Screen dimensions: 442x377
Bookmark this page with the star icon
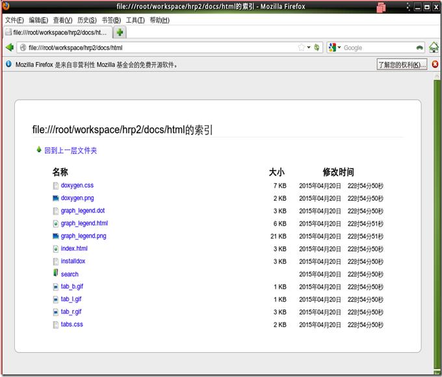click(302, 47)
